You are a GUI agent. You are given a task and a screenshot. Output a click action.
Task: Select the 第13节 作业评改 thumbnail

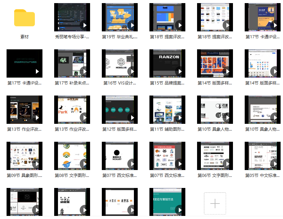coord(25,110)
